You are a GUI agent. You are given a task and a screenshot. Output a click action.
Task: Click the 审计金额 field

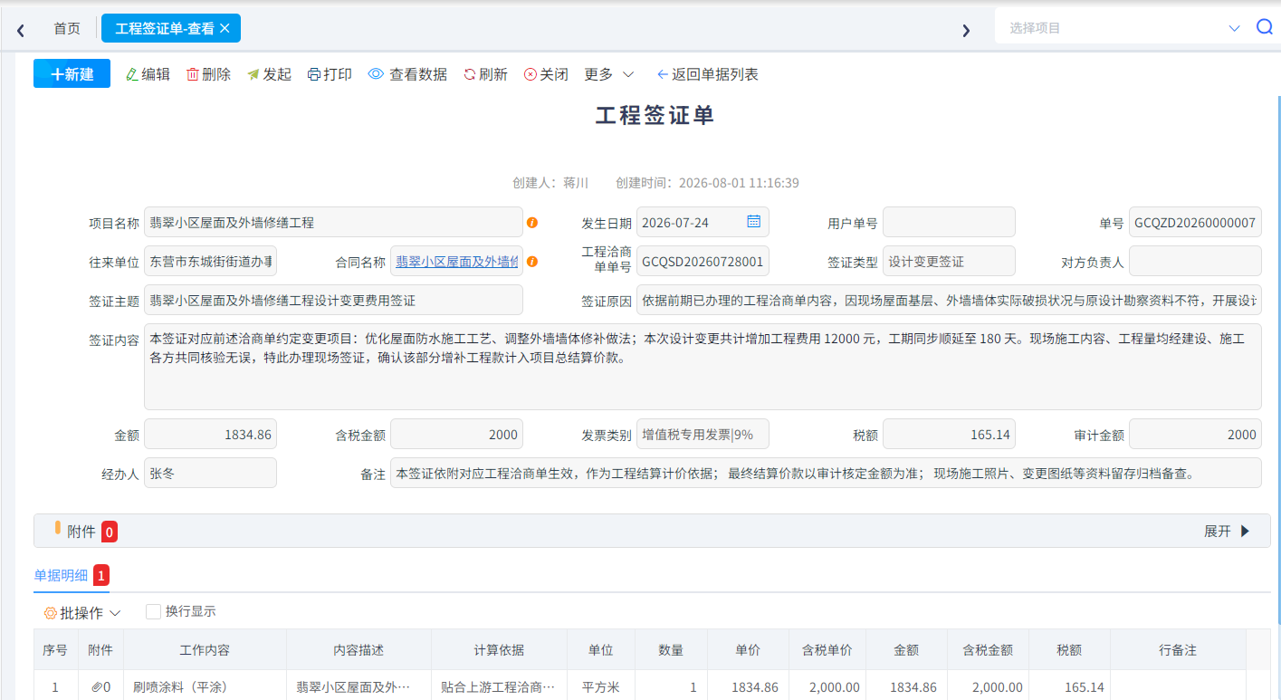click(x=1195, y=434)
